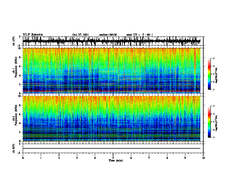Click the ch.2 spectrogram color bar
This screenshot has height=177, width=229.
point(209,122)
